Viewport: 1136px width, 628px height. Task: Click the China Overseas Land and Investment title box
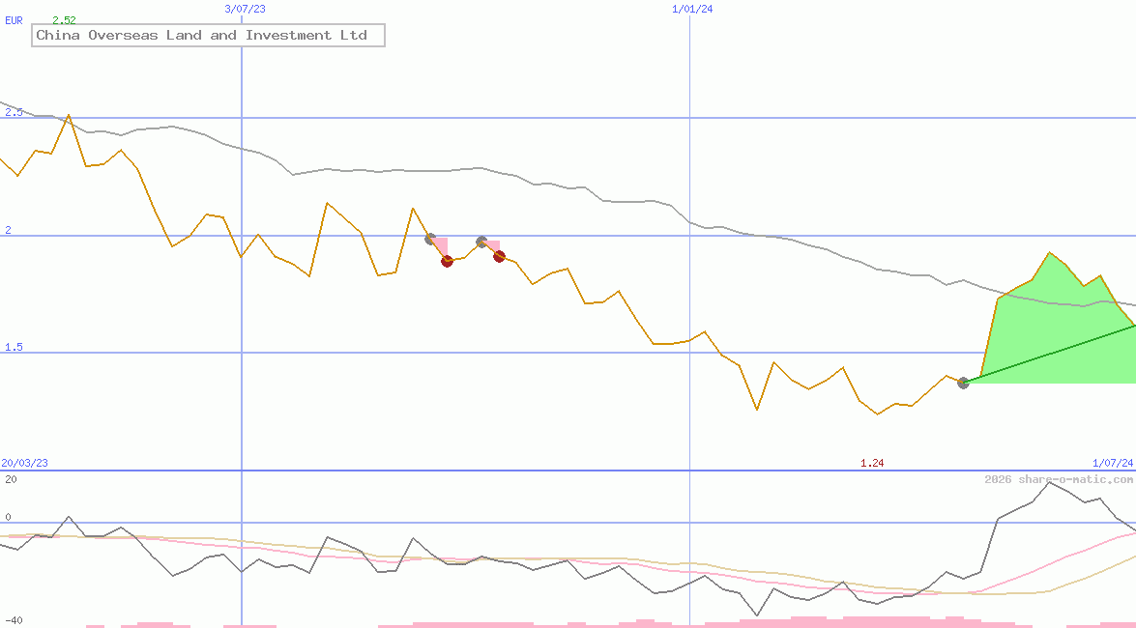pyautogui.click(x=208, y=36)
